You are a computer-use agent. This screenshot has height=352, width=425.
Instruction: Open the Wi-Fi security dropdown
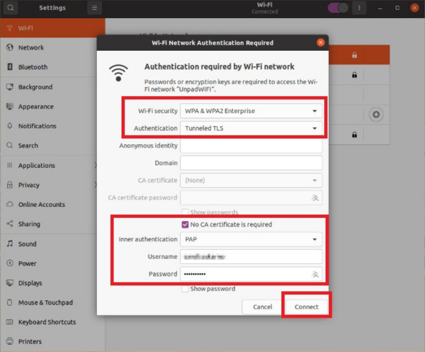click(x=251, y=111)
